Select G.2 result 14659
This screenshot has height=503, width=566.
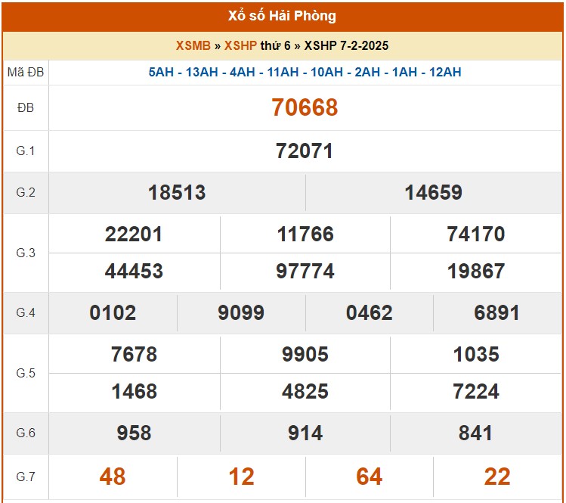(433, 193)
